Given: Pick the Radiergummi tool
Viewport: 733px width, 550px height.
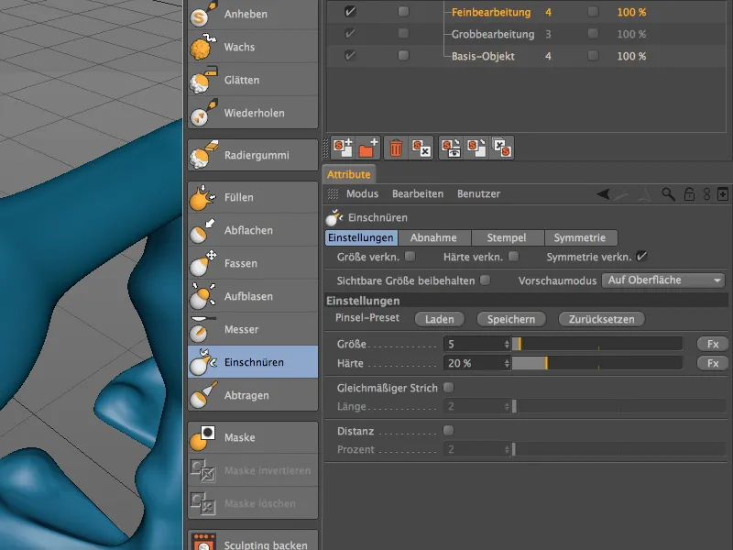Looking at the screenshot, I should [x=244, y=154].
